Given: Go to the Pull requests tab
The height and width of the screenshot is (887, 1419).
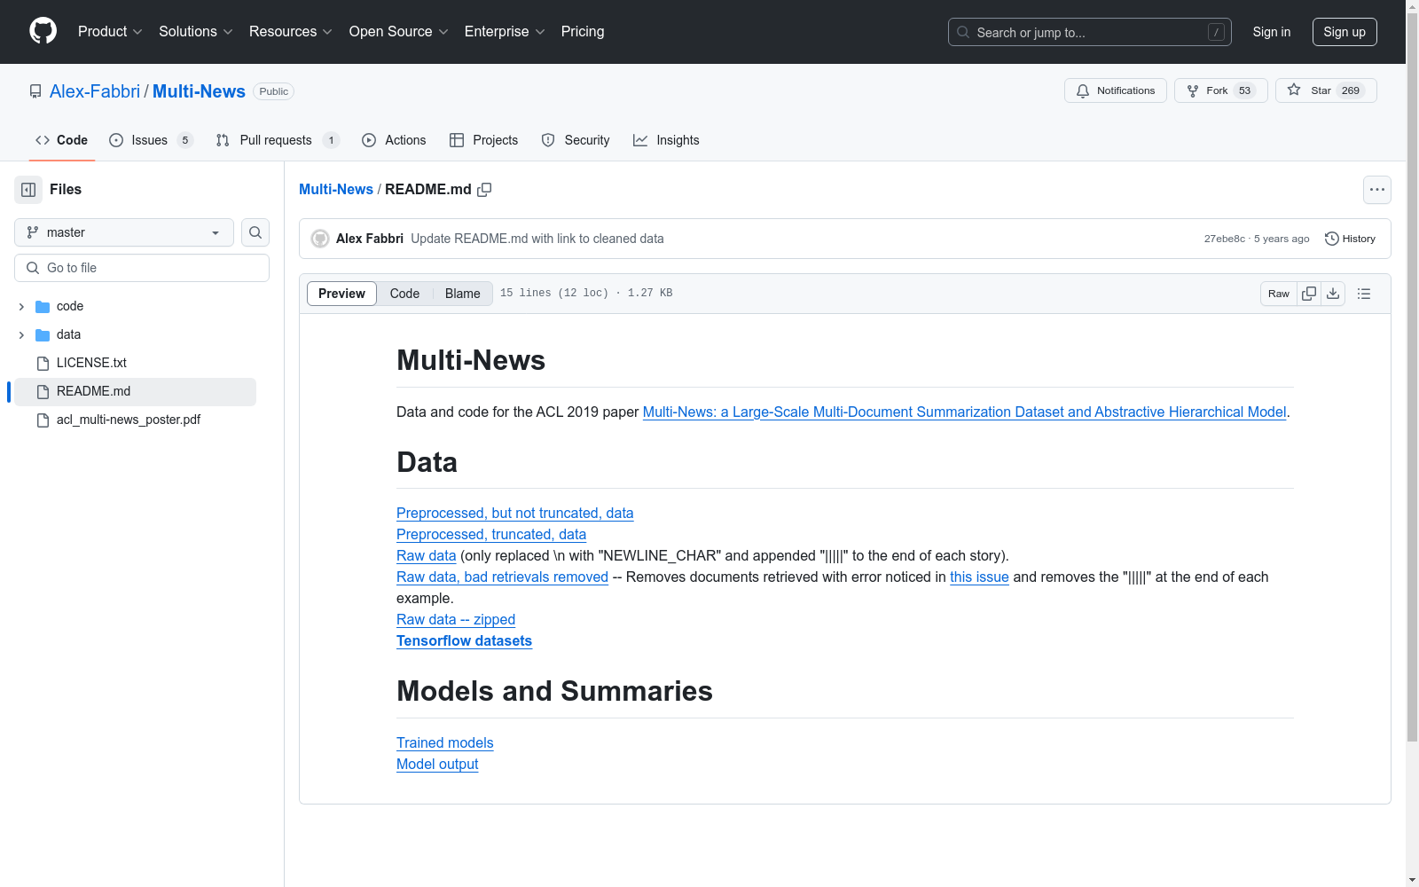Looking at the screenshot, I should tap(278, 140).
